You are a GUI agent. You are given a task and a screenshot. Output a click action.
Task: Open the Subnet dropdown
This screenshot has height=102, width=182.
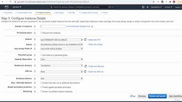(x=61, y=44)
